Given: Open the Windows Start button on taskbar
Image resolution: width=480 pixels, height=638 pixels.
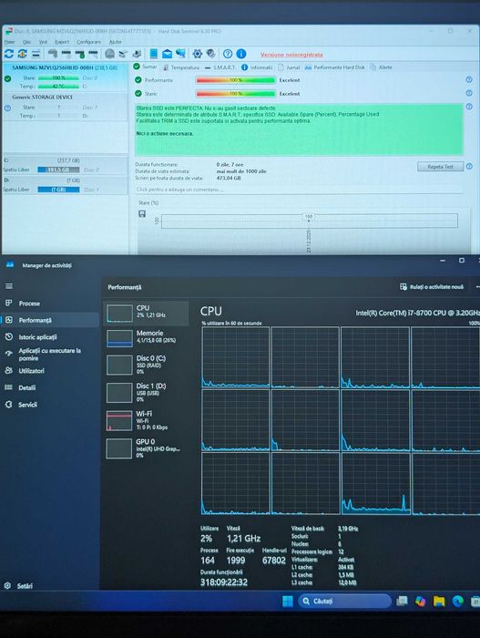Looking at the screenshot, I should pos(287,601).
